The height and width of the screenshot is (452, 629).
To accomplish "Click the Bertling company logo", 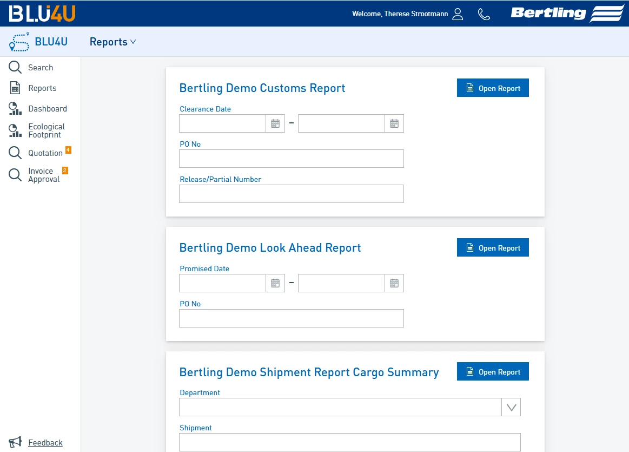I will 567,13.
